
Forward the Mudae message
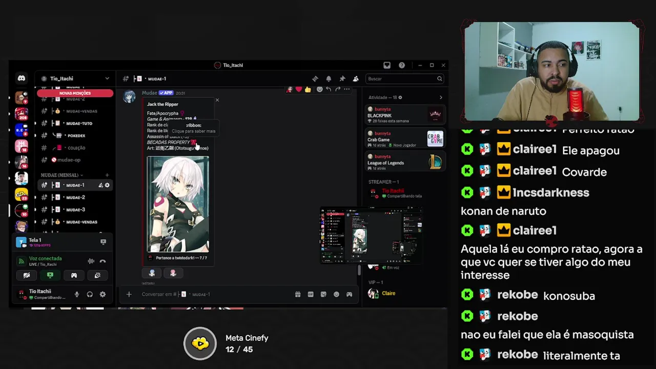pos(338,89)
